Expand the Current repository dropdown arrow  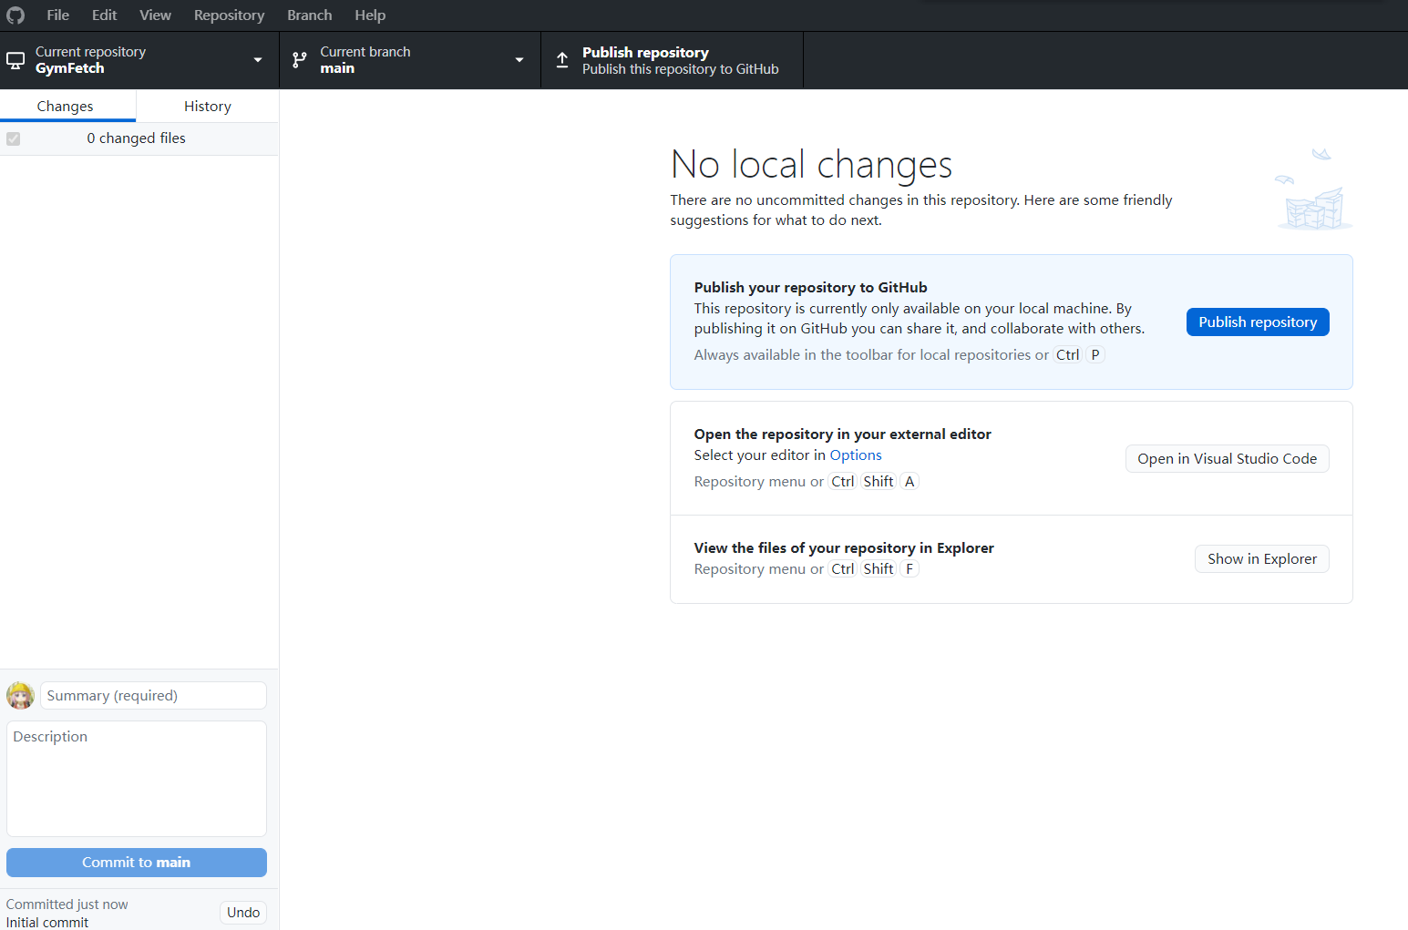coord(258,60)
